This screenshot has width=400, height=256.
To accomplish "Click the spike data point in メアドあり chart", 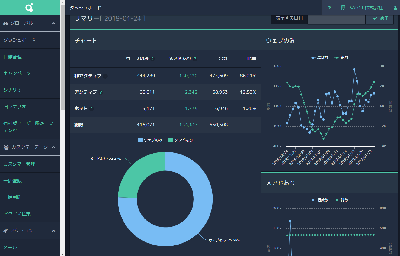I will pos(290,221).
